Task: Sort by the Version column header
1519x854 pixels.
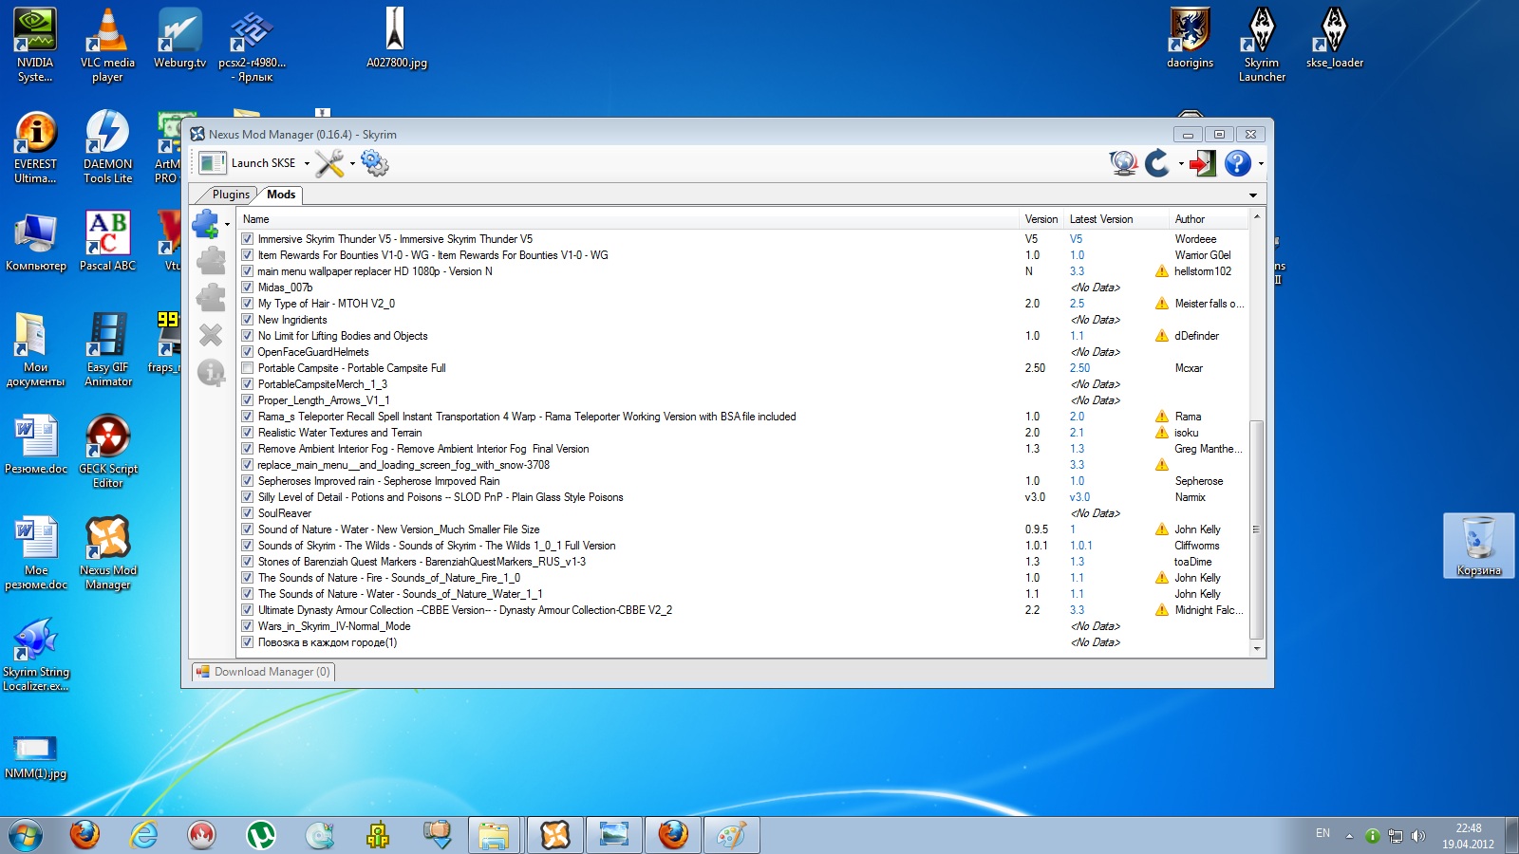Action: 1041,219
